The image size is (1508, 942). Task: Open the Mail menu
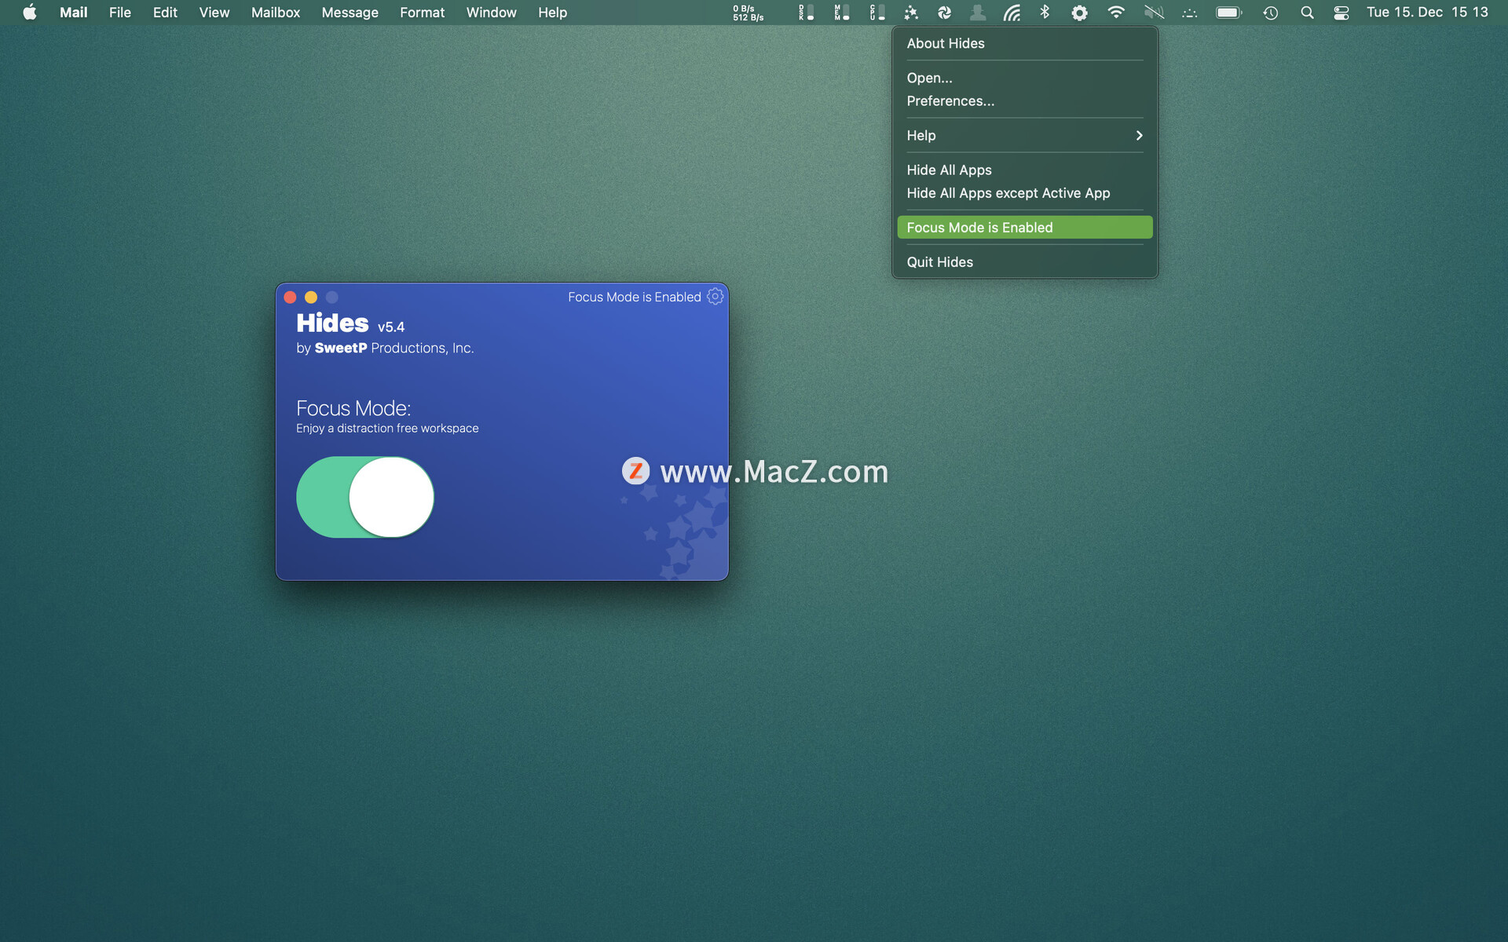[73, 13]
